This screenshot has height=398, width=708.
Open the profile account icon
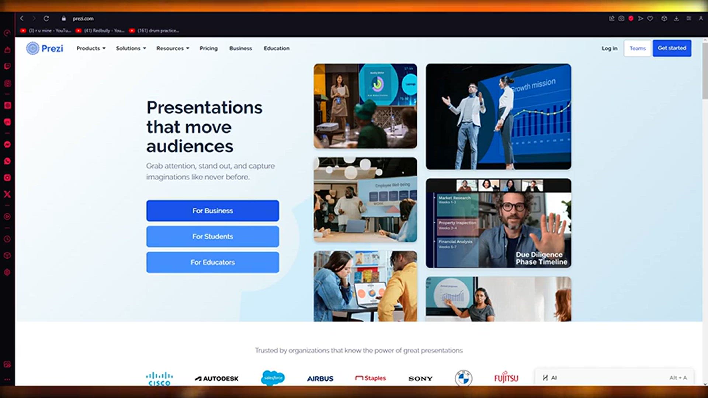click(x=701, y=18)
